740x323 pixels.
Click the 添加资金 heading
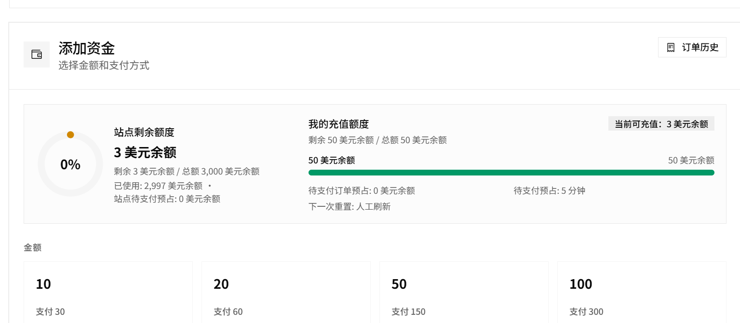point(87,48)
